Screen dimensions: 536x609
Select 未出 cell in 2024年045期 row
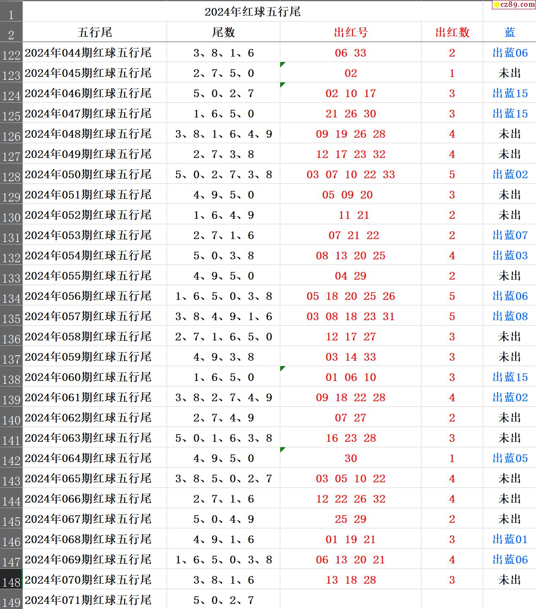[x=509, y=73]
